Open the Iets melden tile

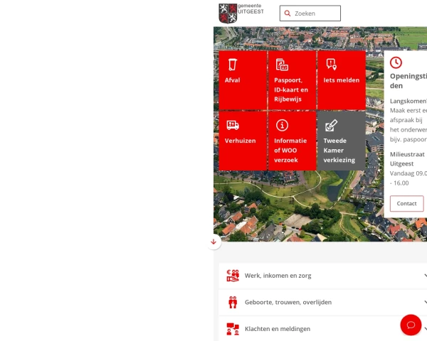point(342,80)
